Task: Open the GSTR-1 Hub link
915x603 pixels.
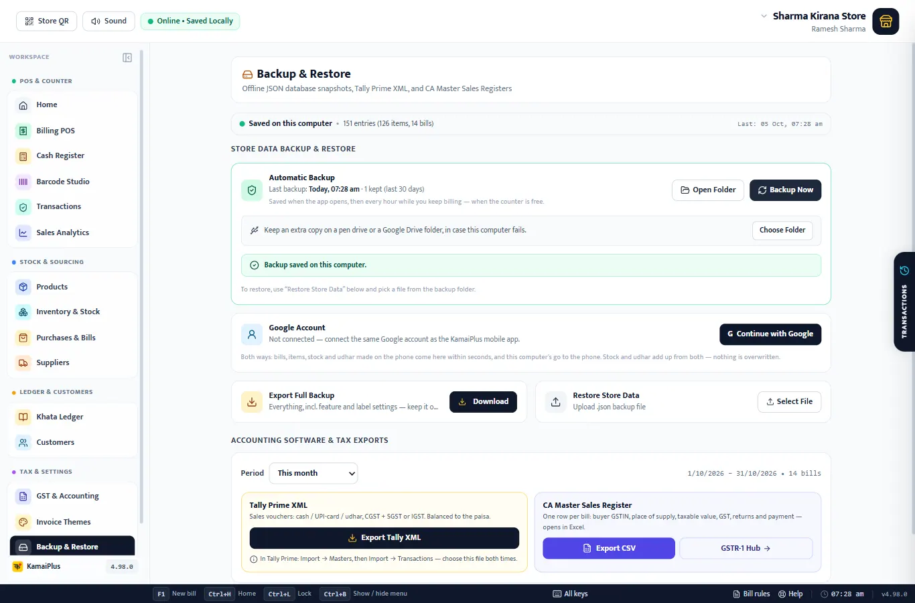Action: click(746, 548)
